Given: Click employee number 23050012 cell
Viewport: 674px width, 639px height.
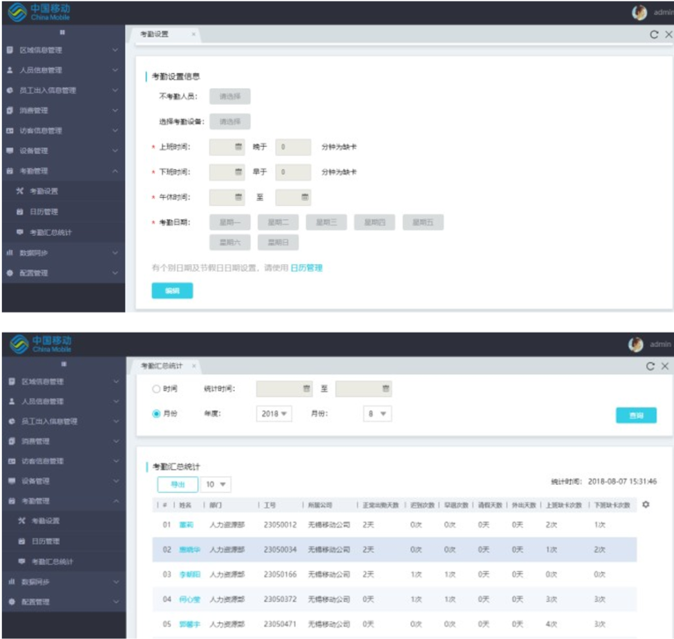Looking at the screenshot, I should click(281, 525).
